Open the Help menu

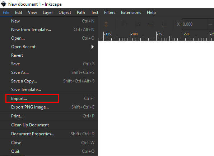point(151,12)
